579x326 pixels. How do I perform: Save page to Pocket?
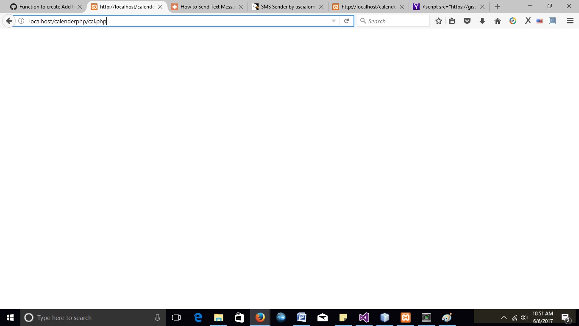tap(467, 21)
